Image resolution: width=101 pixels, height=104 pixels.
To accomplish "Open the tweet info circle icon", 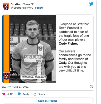I will tap(91, 87).
